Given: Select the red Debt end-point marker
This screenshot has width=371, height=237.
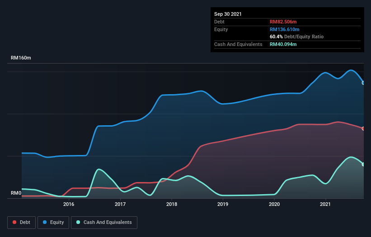Looking at the screenshot, I should 363,128.
